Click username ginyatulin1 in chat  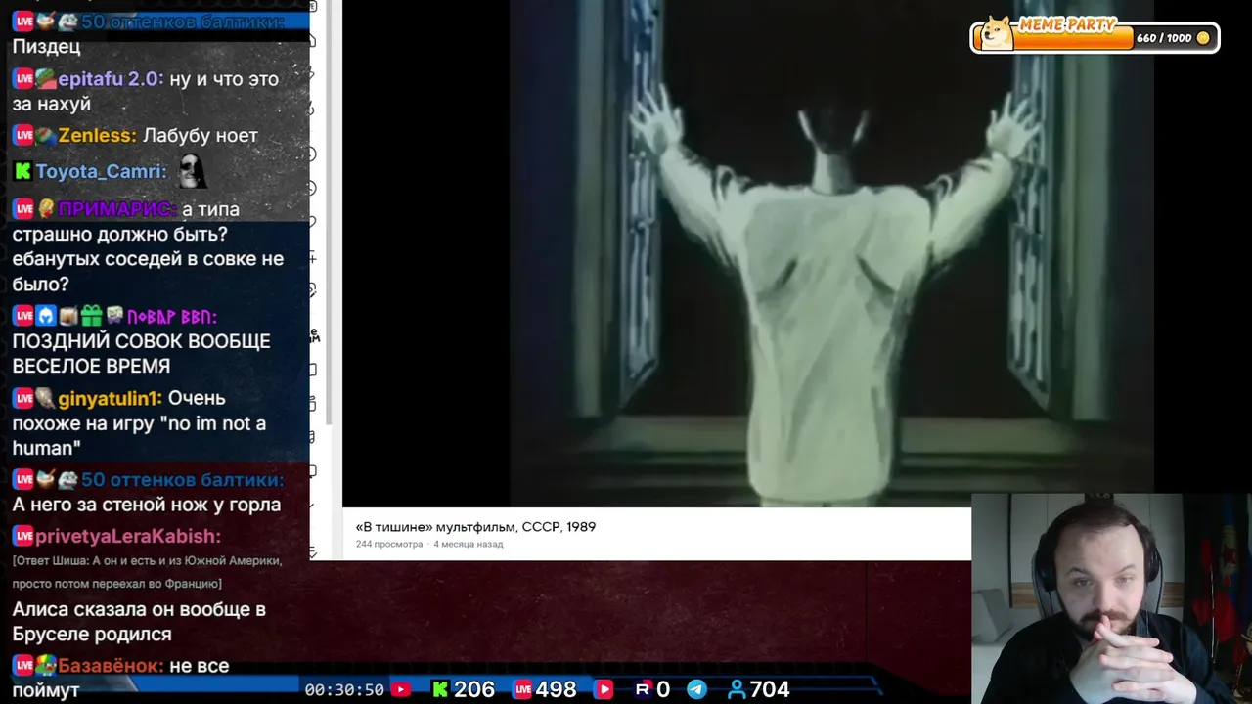click(111, 399)
